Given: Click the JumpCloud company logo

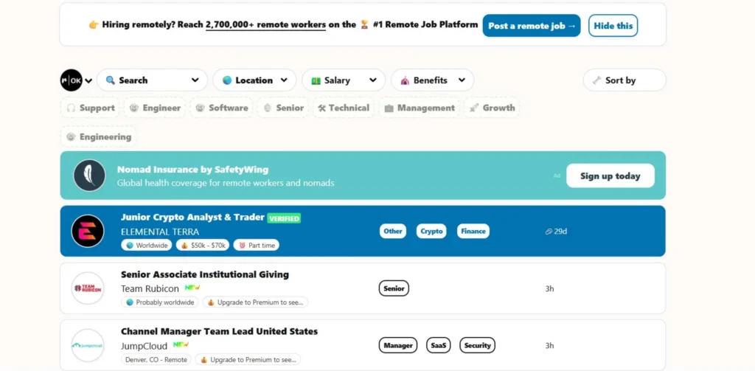Looking at the screenshot, I should click(x=88, y=345).
